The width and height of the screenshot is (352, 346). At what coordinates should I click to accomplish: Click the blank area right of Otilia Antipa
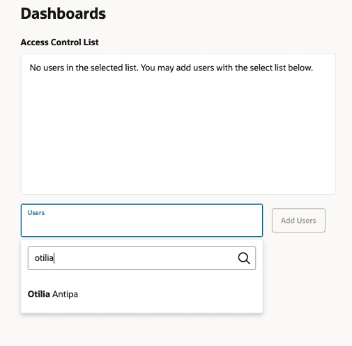click(169, 294)
